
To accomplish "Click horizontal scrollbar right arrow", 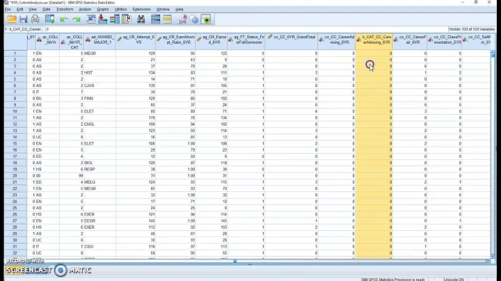I will click(x=488, y=262).
